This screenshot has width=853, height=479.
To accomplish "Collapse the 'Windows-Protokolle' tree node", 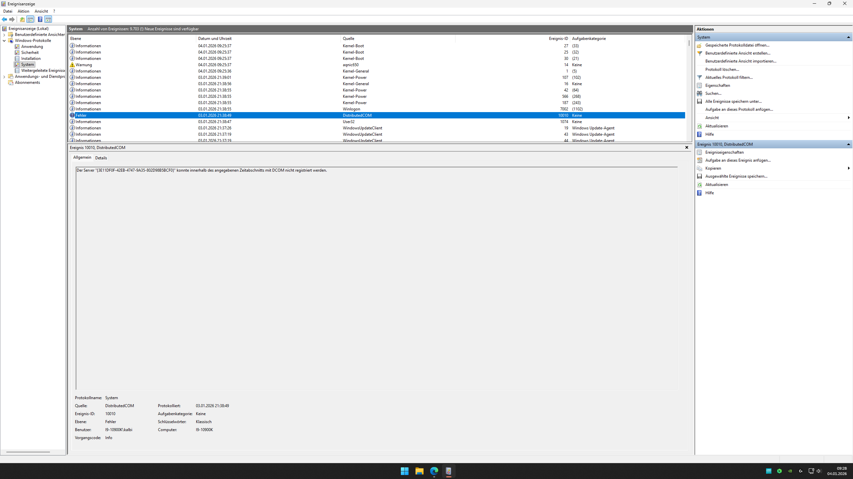I will pyautogui.click(x=4, y=41).
